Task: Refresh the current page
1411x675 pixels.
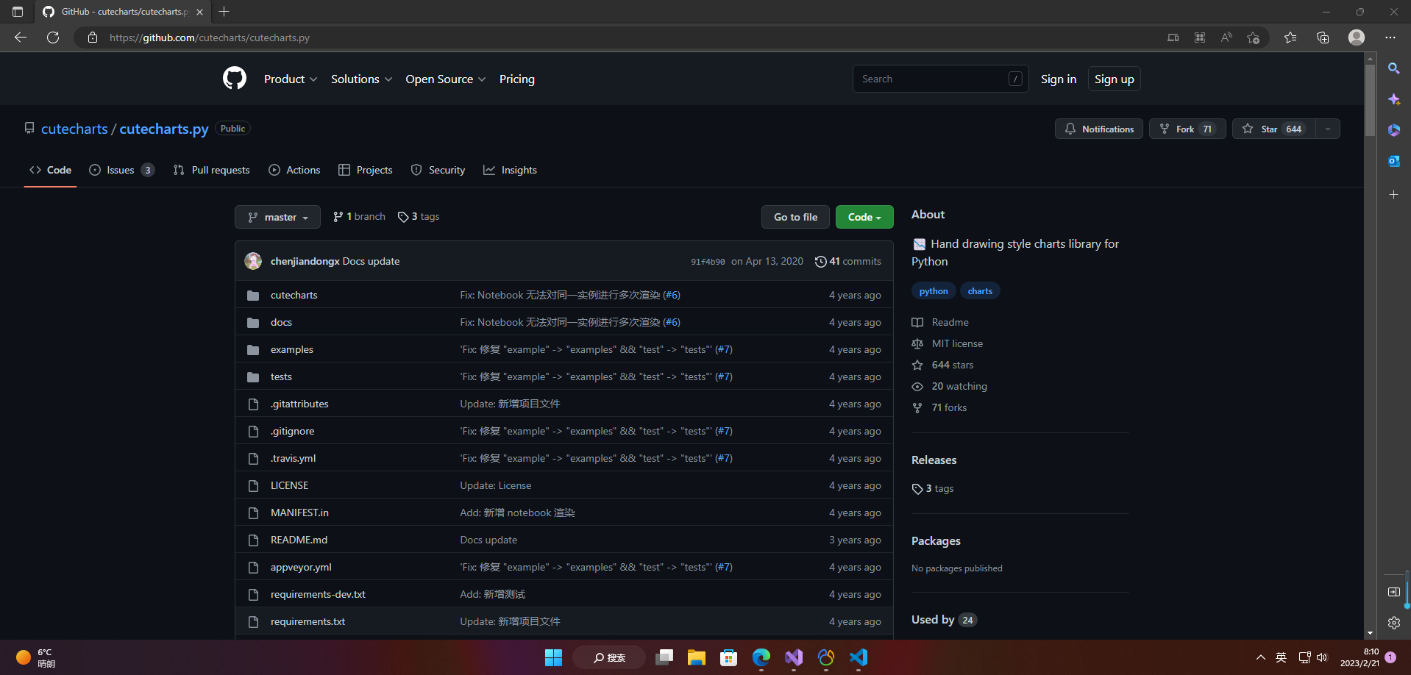Action: pyautogui.click(x=53, y=37)
